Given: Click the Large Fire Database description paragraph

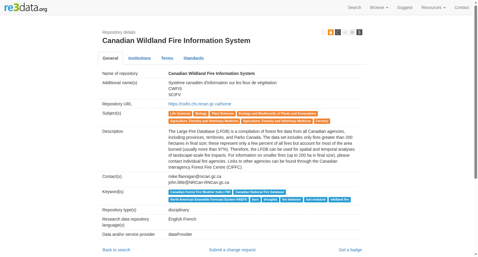Looking at the screenshot, I should 262,149.
